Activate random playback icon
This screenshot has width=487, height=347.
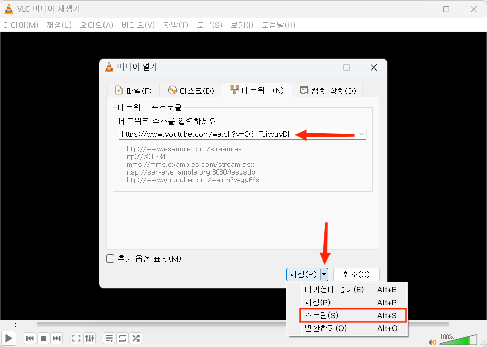pos(136,338)
